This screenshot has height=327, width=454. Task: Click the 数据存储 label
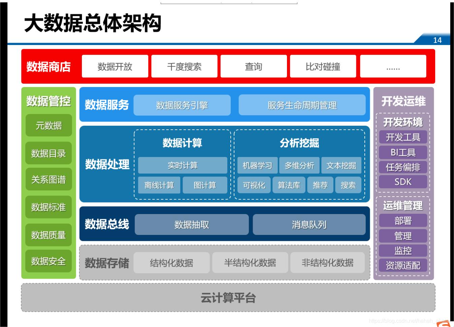pyautogui.click(x=107, y=263)
